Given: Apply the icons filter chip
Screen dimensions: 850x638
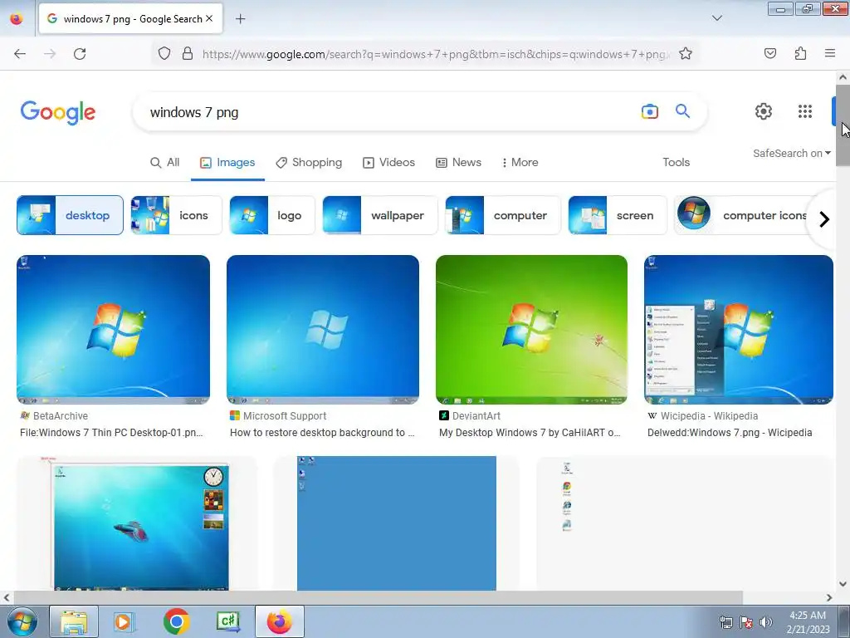Looking at the screenshot, I should click(176, 215).
